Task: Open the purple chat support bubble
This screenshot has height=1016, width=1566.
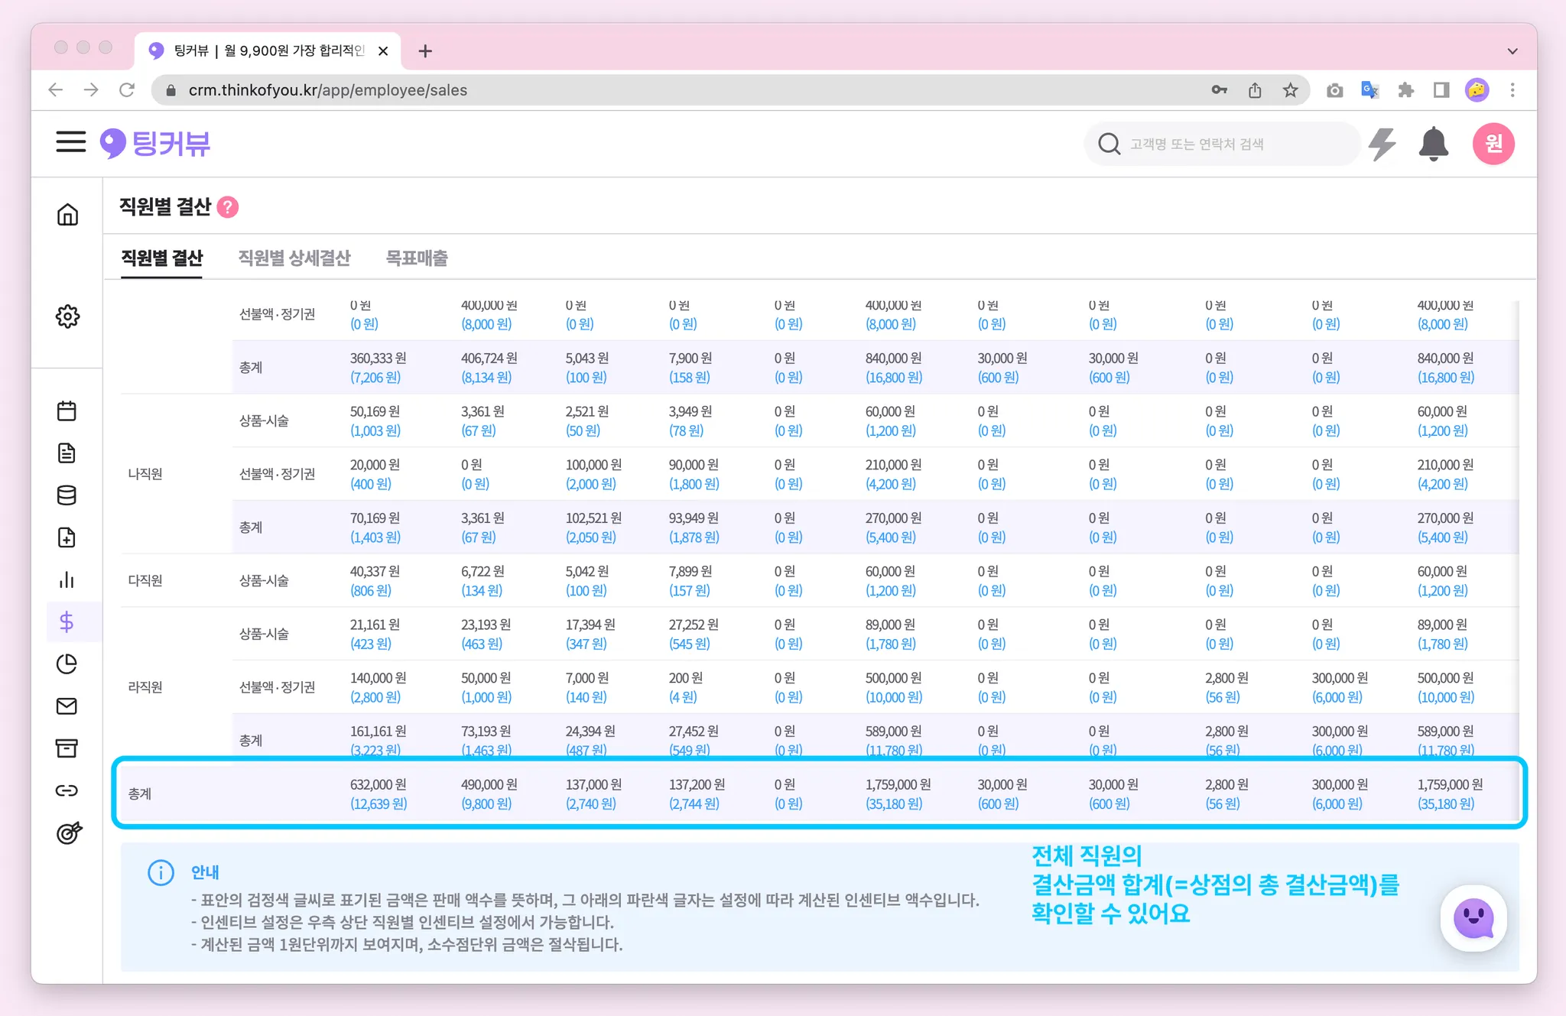Action: [1473, 918]
